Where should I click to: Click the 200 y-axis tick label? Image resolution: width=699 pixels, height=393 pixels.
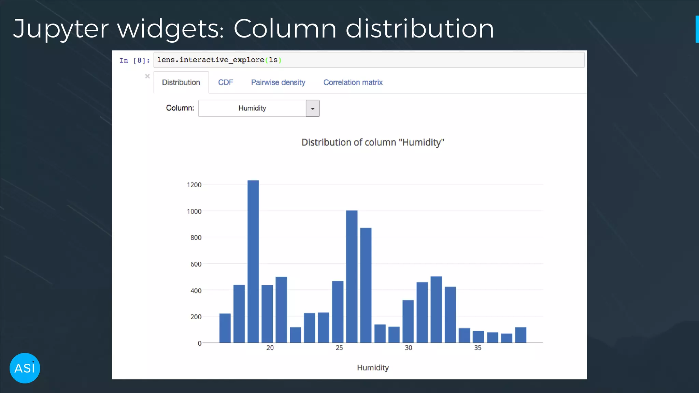pos(196,317)
